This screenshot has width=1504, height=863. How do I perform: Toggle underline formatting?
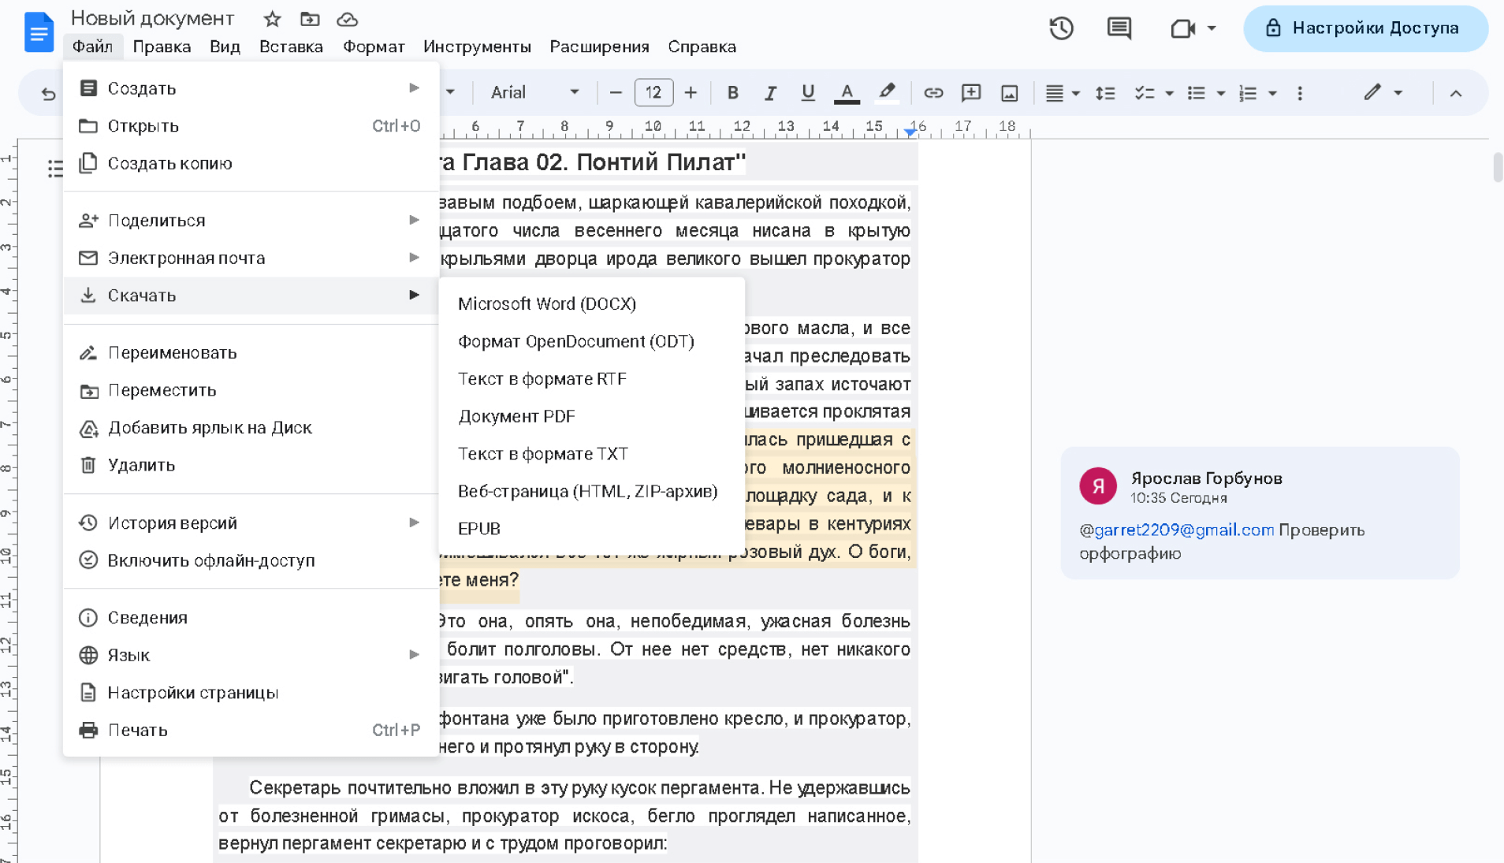coord(808,93)
